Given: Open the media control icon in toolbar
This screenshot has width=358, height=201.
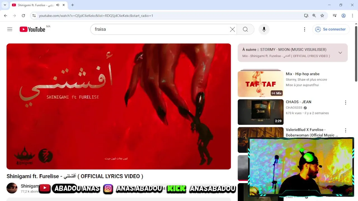Looking at the screenshot, I should pyautogui.click(x=335, y=16).
